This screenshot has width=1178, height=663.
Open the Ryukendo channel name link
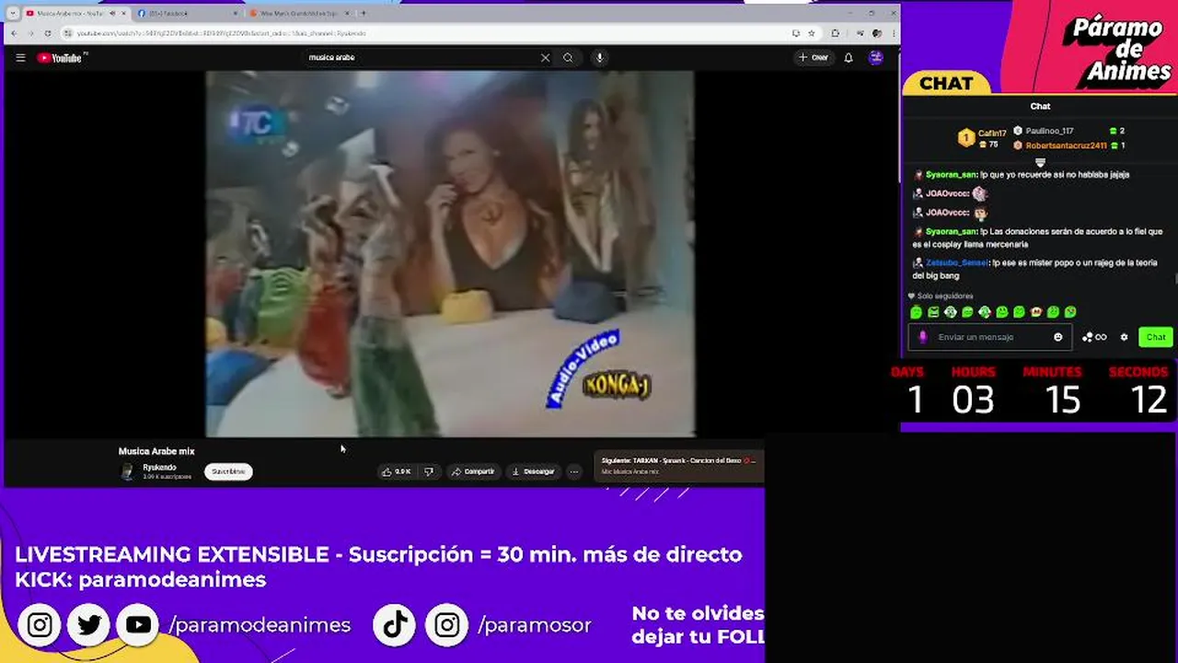tap(159, 468)
